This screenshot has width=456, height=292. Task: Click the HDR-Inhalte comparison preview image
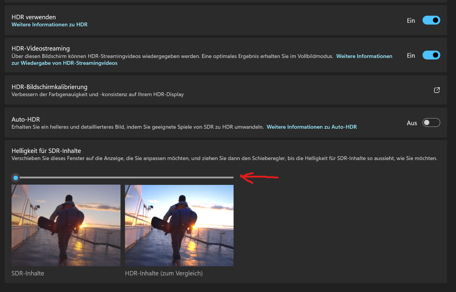coord(179,225)
